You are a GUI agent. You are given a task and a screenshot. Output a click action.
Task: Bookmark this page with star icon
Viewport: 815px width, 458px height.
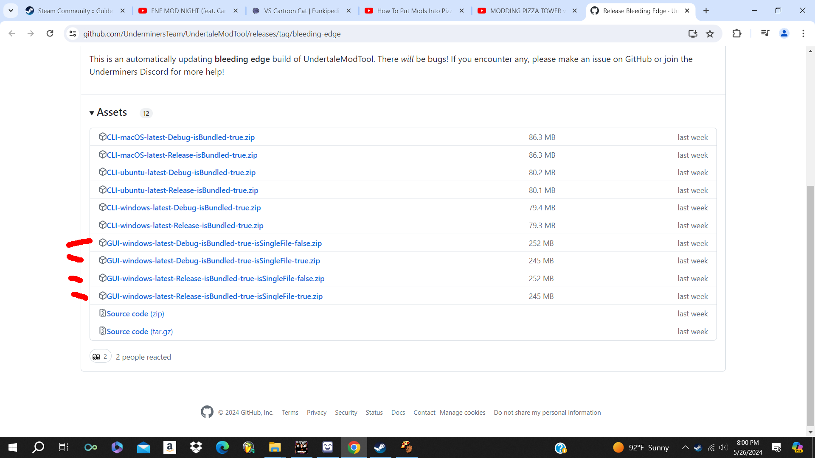710,34
